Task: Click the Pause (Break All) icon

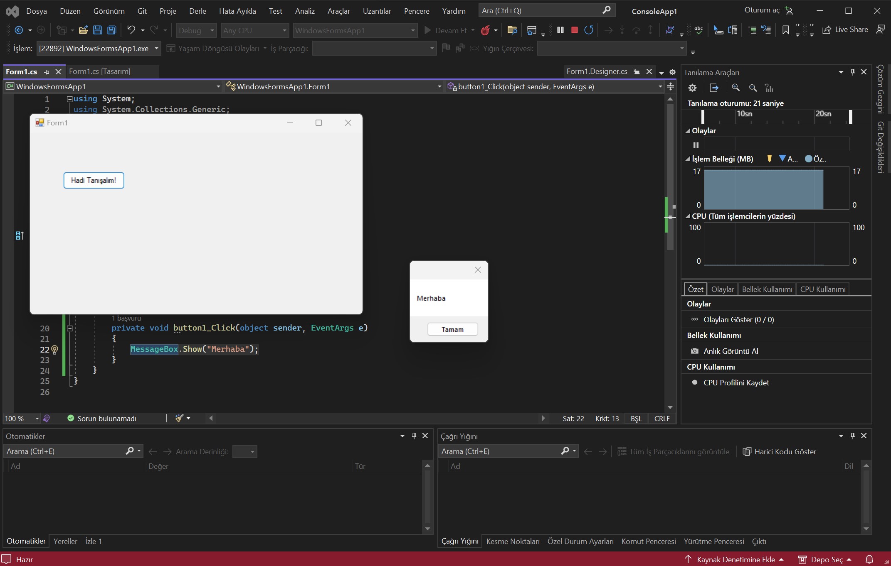Action: [x=560, y=30]
